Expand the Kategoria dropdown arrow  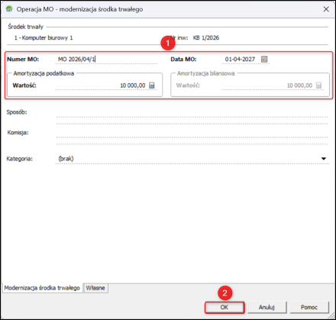pos(324,159)
